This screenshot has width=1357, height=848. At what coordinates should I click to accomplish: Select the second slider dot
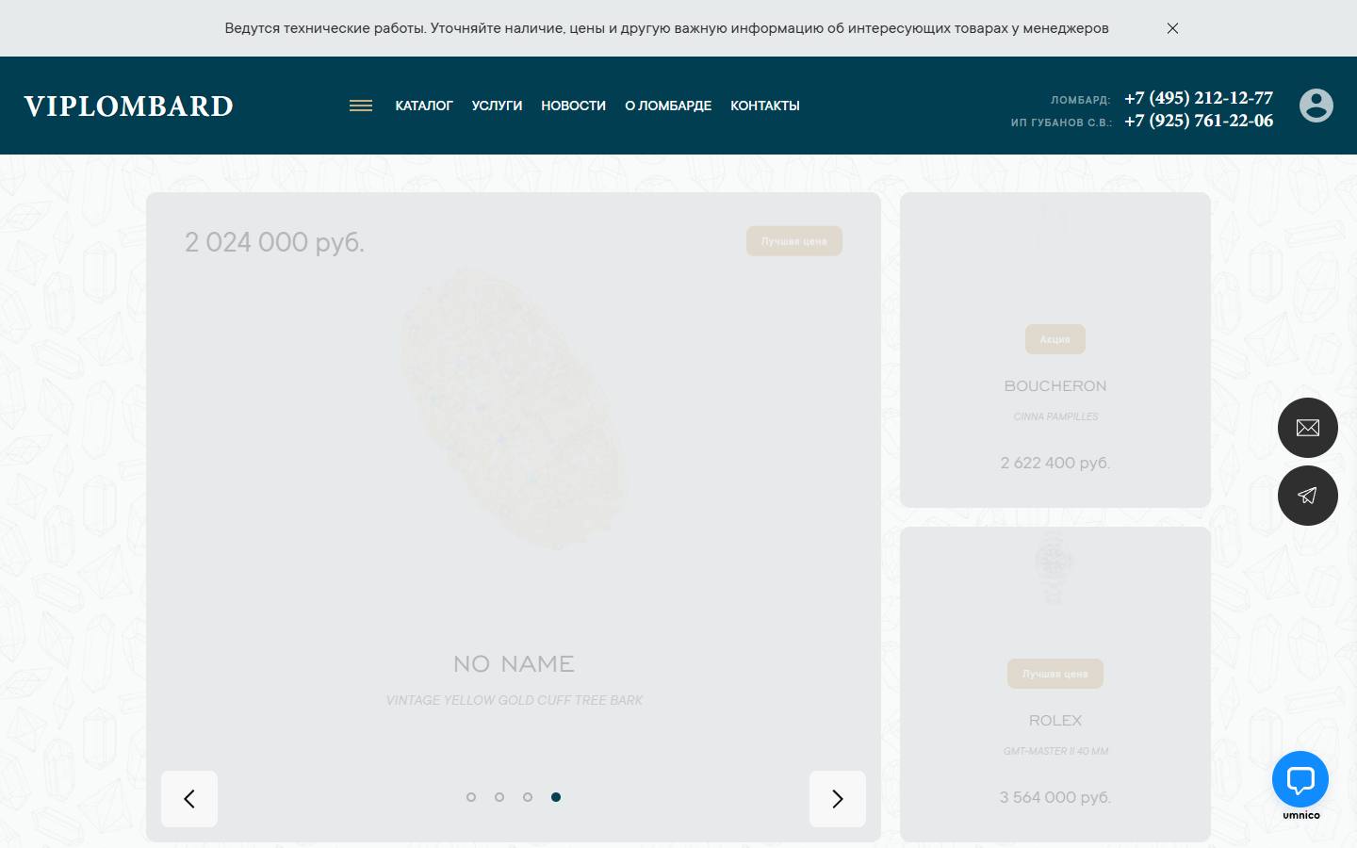499,797
